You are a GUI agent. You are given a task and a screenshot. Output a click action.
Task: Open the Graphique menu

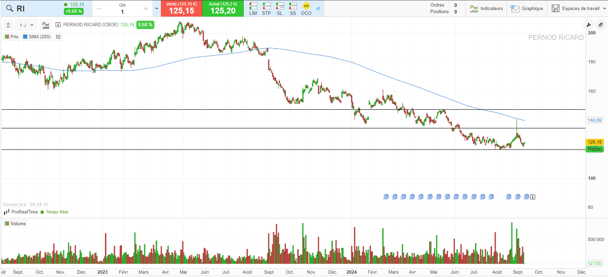click(527, 9)
